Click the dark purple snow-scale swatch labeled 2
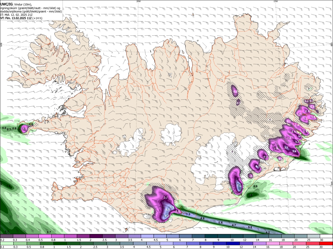Image resolution: width=333 pixels, height=249 pixels. click(x=96, y=236)
